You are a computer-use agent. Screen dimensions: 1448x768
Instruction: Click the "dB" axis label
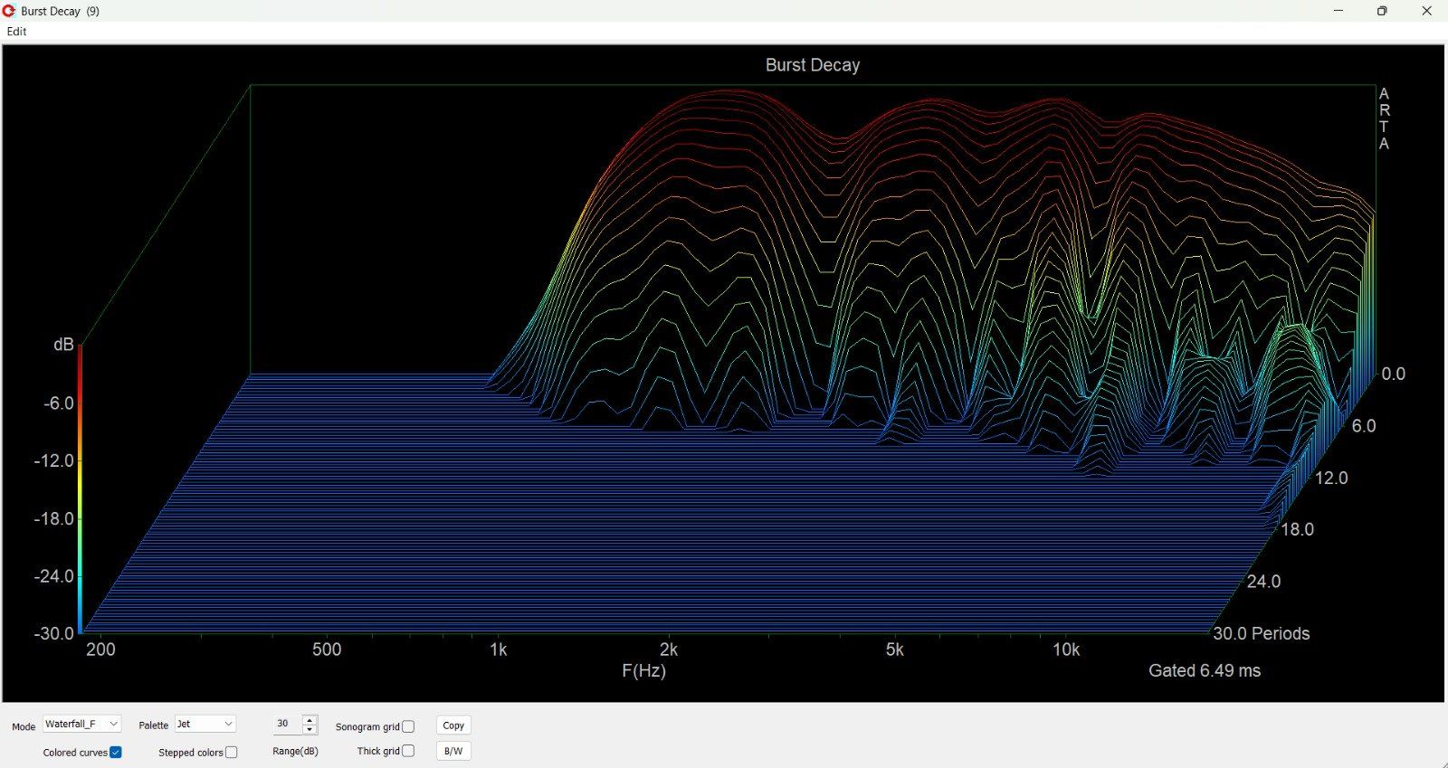(x=63, y=345)
